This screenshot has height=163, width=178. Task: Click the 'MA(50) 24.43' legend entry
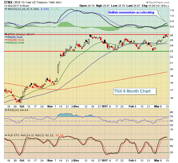click(15, 37)
